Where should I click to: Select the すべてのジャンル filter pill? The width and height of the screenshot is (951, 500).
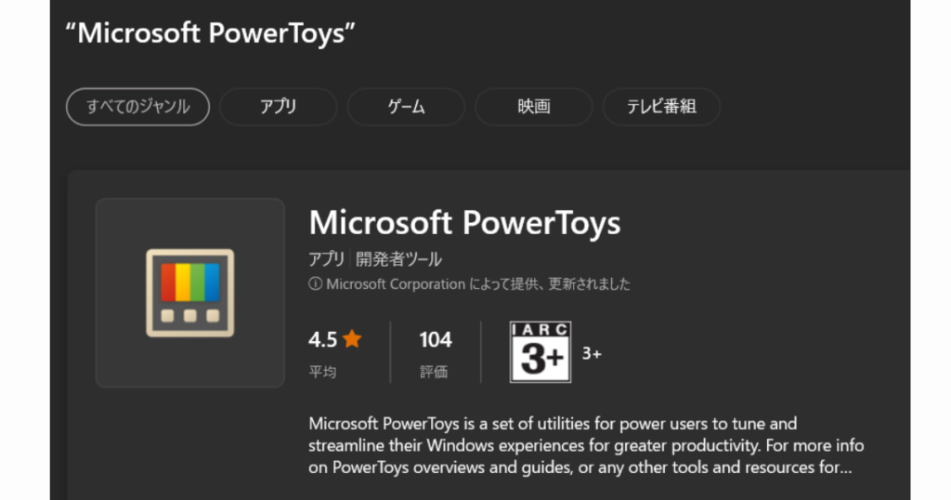click(x=137, y=107)
